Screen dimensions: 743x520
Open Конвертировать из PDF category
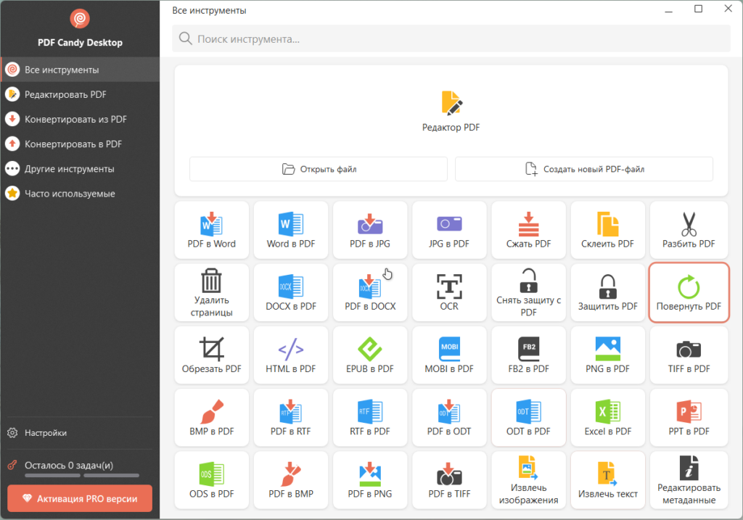click(x=80, y=119)
